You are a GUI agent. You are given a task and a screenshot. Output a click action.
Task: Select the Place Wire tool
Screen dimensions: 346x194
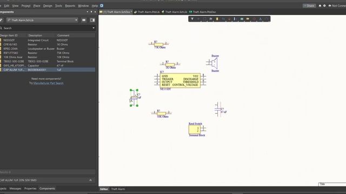pos(223,19)
